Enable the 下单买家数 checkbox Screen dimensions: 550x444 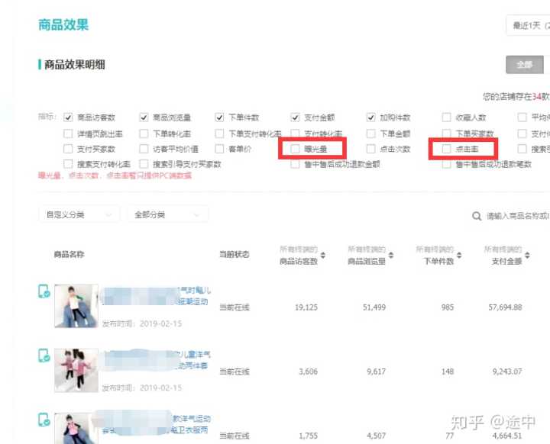coord(446,134)
